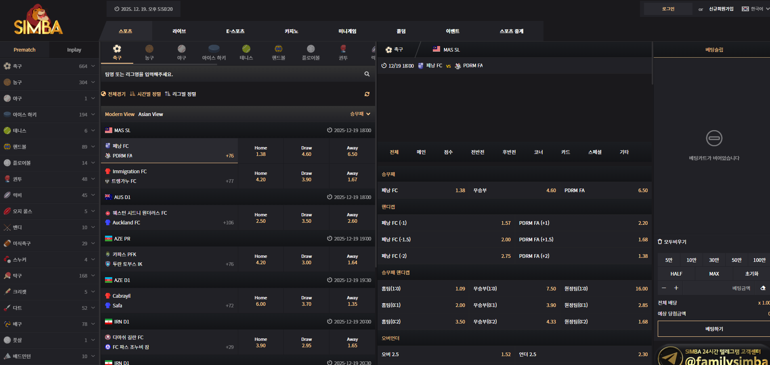Click the search magnifier icon

[x=367, y=74]
